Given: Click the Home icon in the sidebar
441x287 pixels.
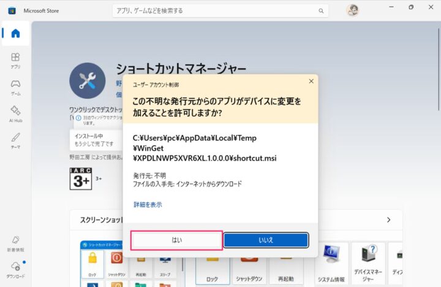Looking at the screenshot, I should [15, 34].
